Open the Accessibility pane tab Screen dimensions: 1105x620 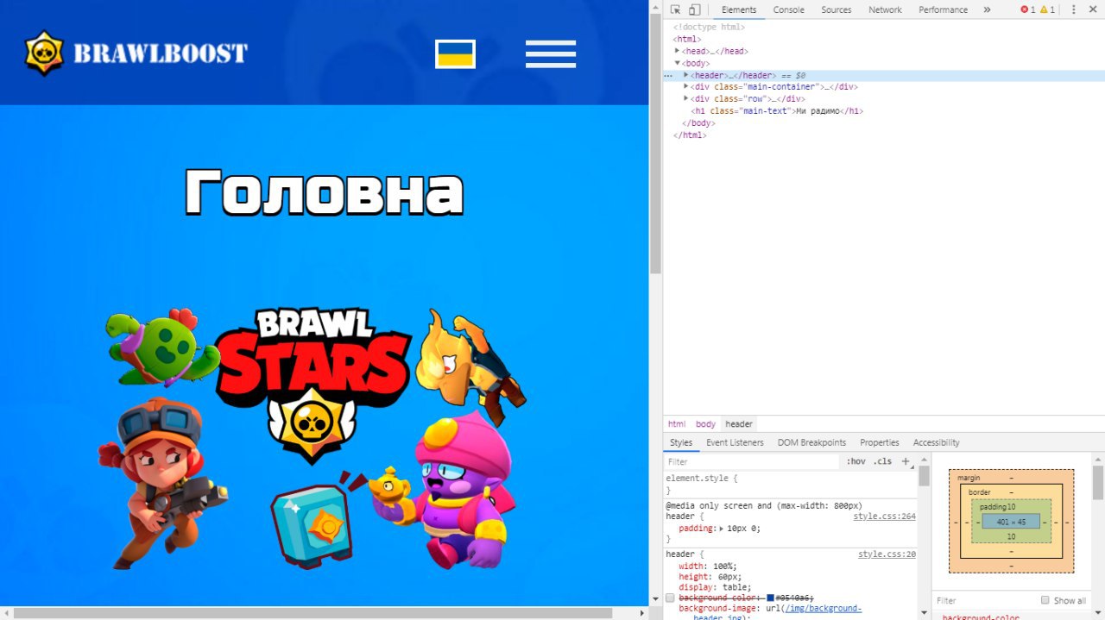click(x=936, y=442)
